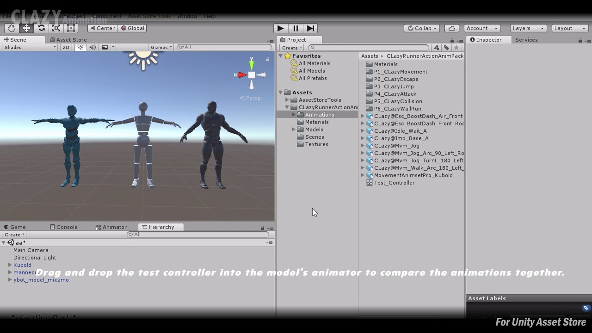Search by label icon in Project
Screen dimensions: 592x333
tap(446, 48)
